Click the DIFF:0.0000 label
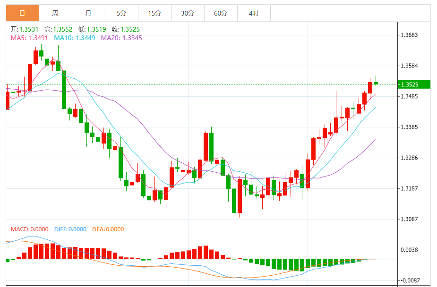This screenshot has width=437, height=287. click(x=70, y=229)
